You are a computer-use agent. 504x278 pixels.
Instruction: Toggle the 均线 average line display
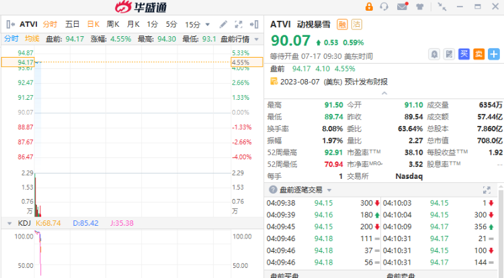coord(32,38)
